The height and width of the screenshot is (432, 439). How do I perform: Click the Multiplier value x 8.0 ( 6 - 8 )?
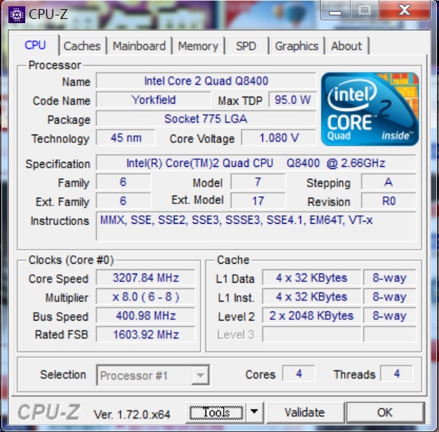(x=146, y=297)
